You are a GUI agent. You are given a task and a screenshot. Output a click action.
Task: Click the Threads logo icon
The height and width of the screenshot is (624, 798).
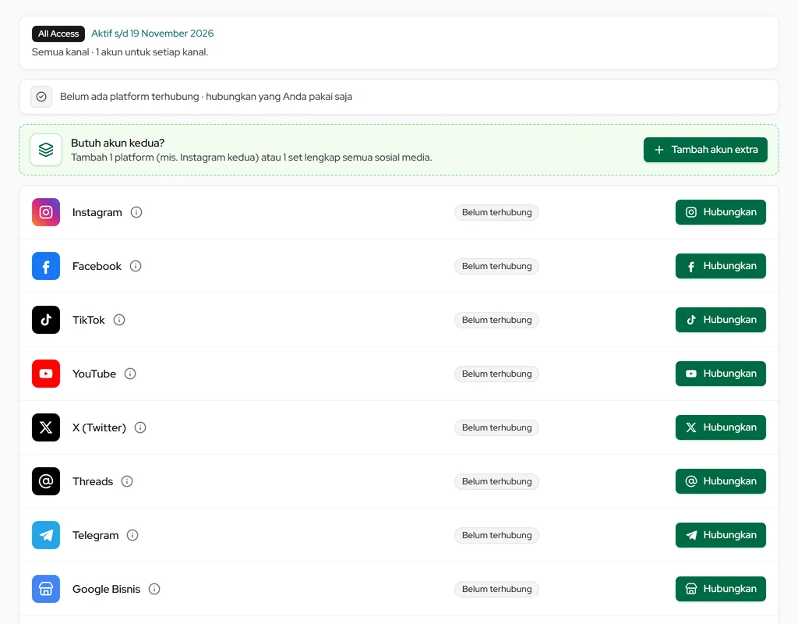(46, 481)
